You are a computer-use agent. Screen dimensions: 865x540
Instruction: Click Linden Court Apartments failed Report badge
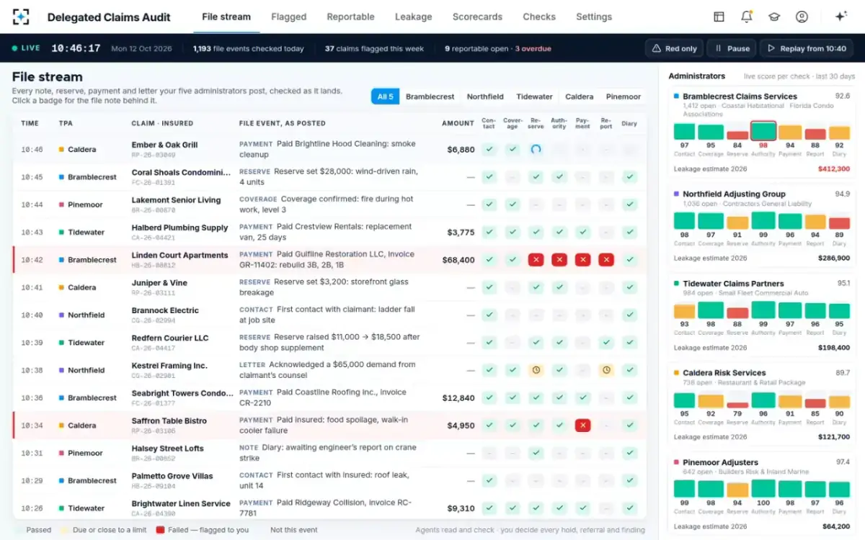pyautogui.click(x=606, y=260)
